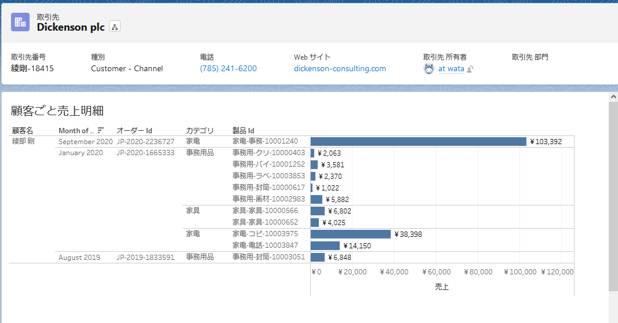
Task: Click the カテゴリ column header
Action: [x=200, y=131]
